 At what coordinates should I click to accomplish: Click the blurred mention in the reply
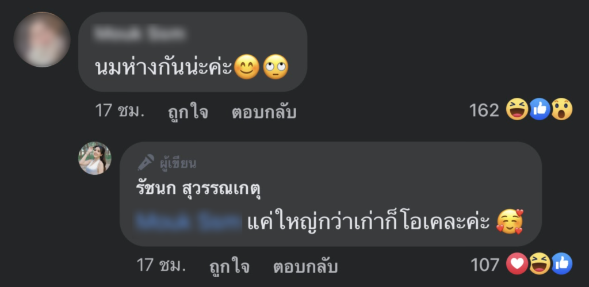[x=189, y=223]
